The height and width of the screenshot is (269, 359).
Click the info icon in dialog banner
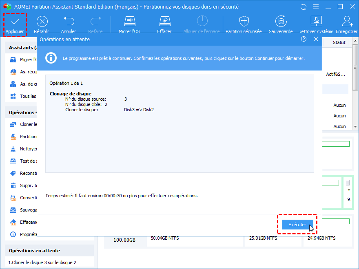(x=51, y=58)
